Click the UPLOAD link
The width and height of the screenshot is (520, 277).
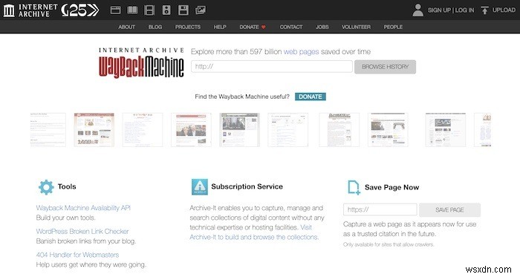pyautogui.click(x=504, y=10)
